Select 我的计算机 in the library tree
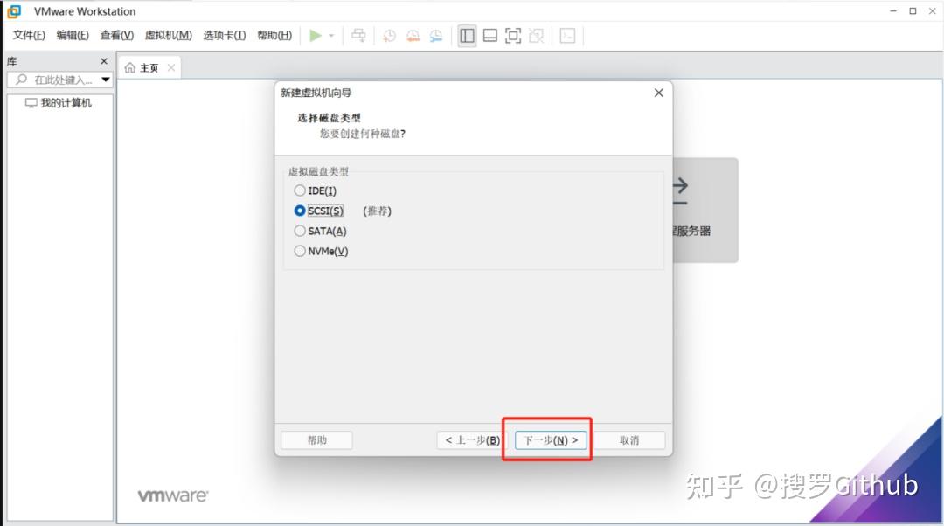The image size is (944, 526). pos(66,103)
